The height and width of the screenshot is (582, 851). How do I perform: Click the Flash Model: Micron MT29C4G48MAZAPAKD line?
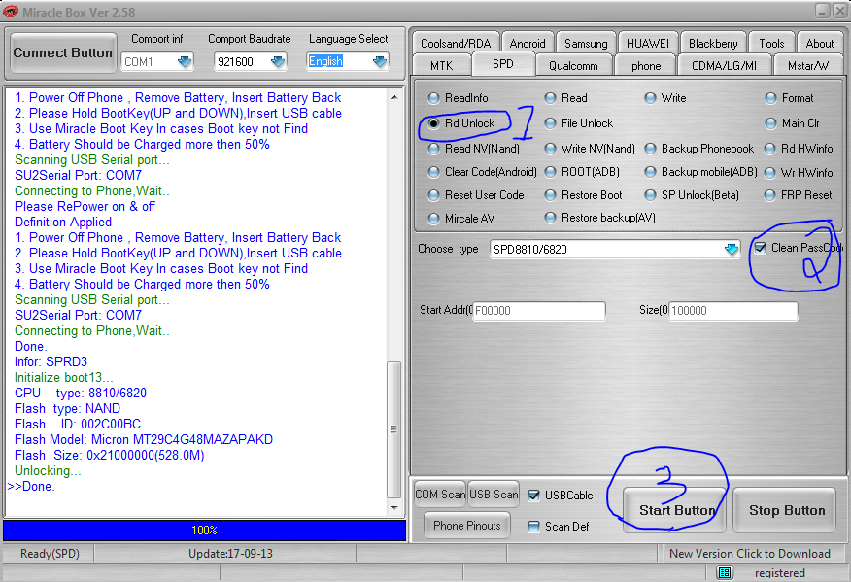pos(144,440)
